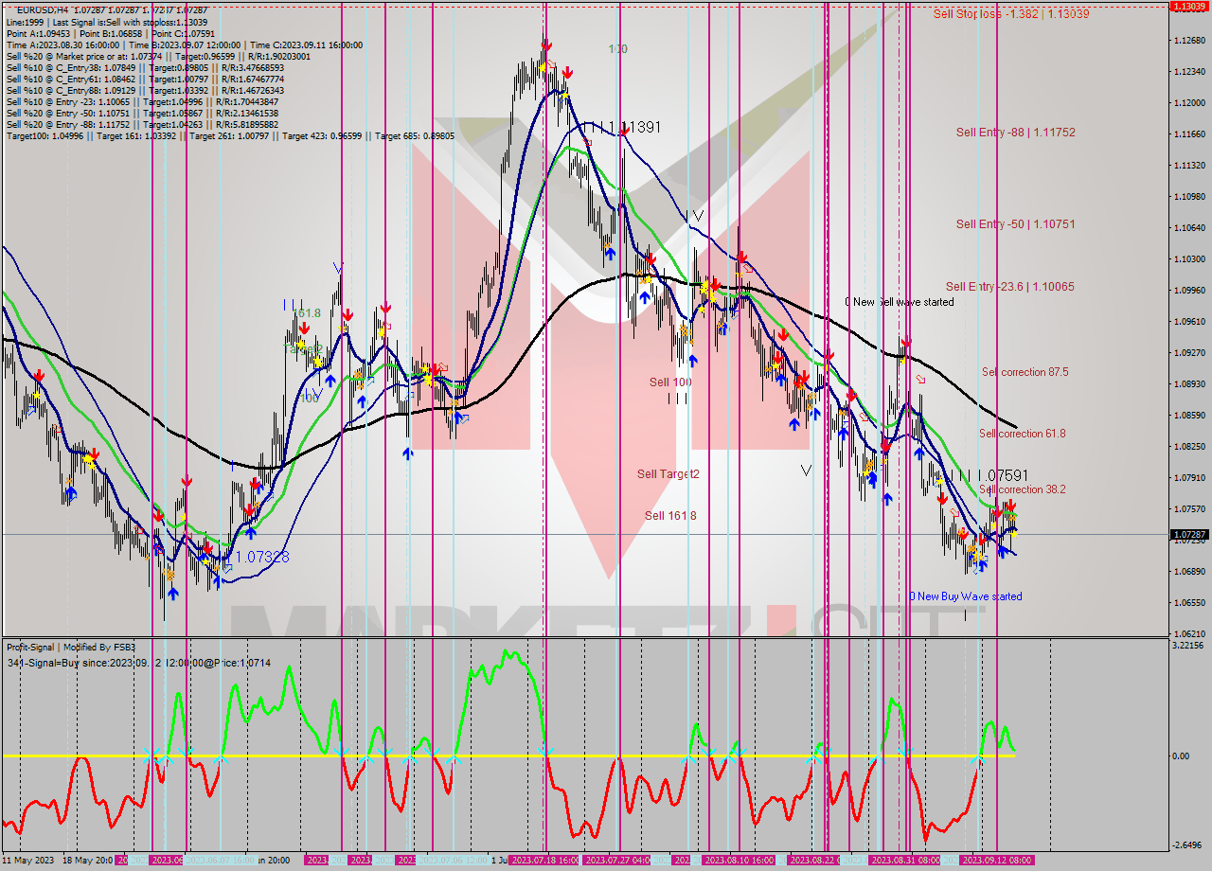Click the '2023.08.31 08:00' time marker
Image resolution: width=1212 pixels, height=871 pixels.
pos(905,861)
